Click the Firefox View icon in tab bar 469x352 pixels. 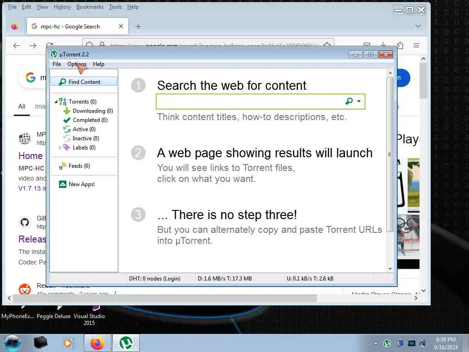click(14, 26)
